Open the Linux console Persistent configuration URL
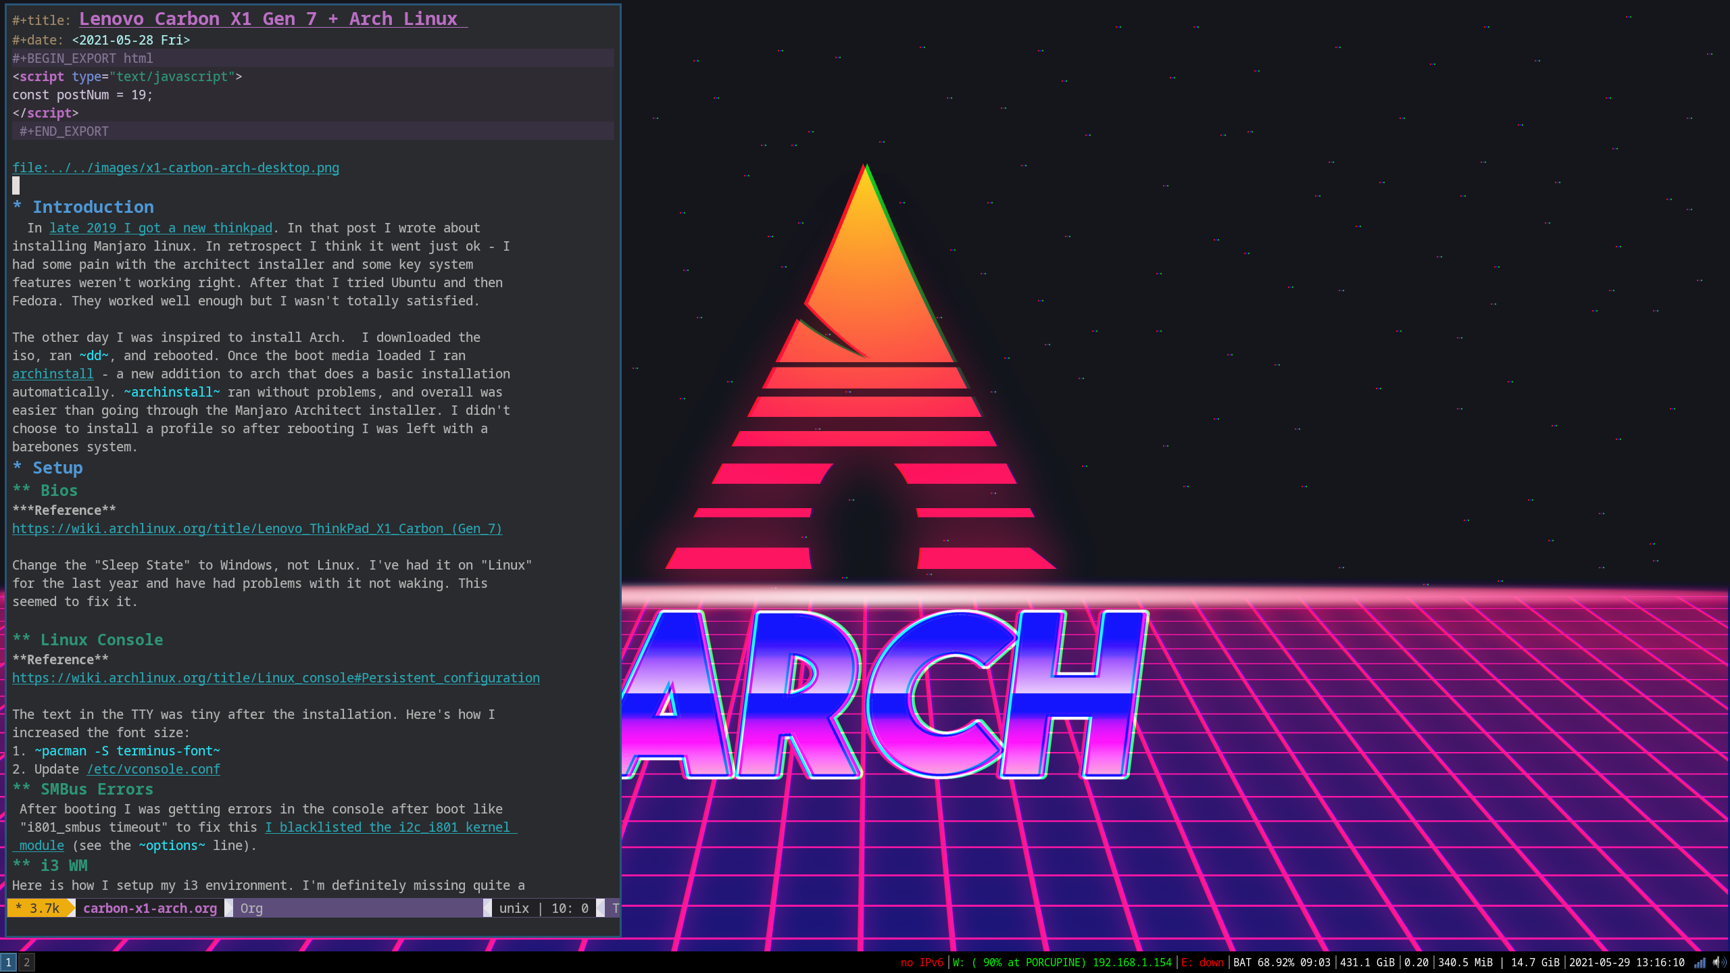Image resolution: width=1730 pixels, height=973 pixels. click(276, 678)
